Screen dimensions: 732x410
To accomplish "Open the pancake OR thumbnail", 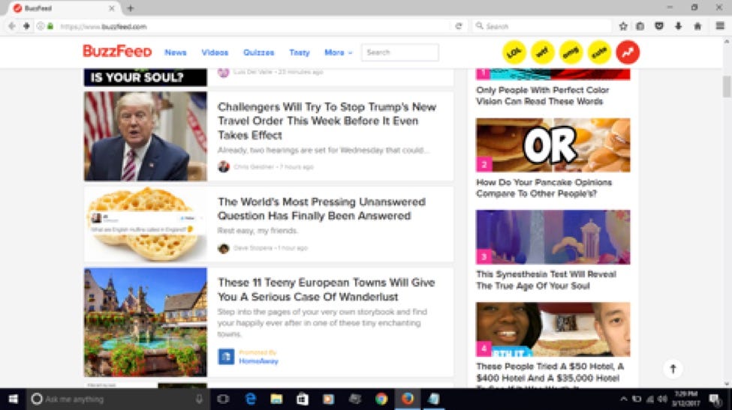I will point(553,145).
